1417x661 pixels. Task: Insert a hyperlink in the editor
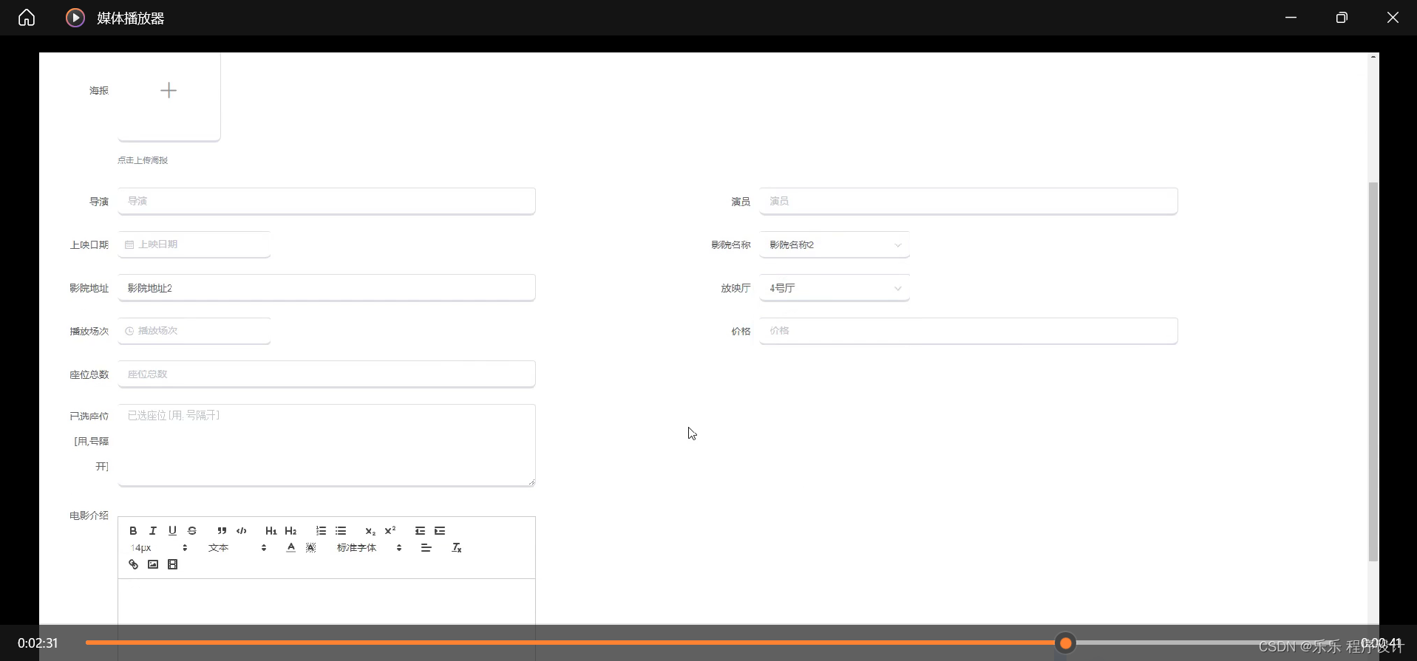[133, 565]
